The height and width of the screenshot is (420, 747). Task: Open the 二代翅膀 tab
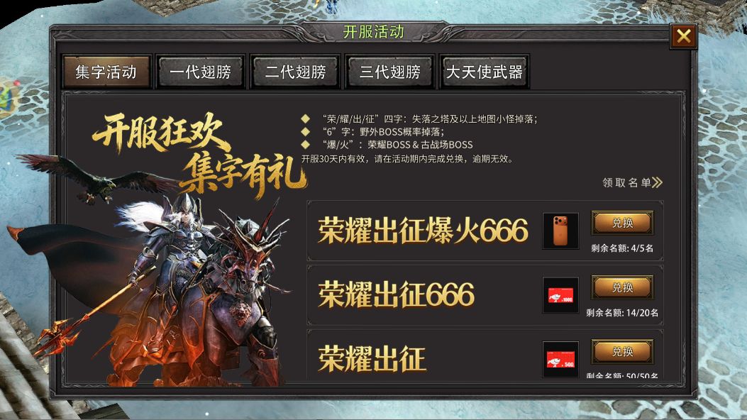(x=295, y=72)
